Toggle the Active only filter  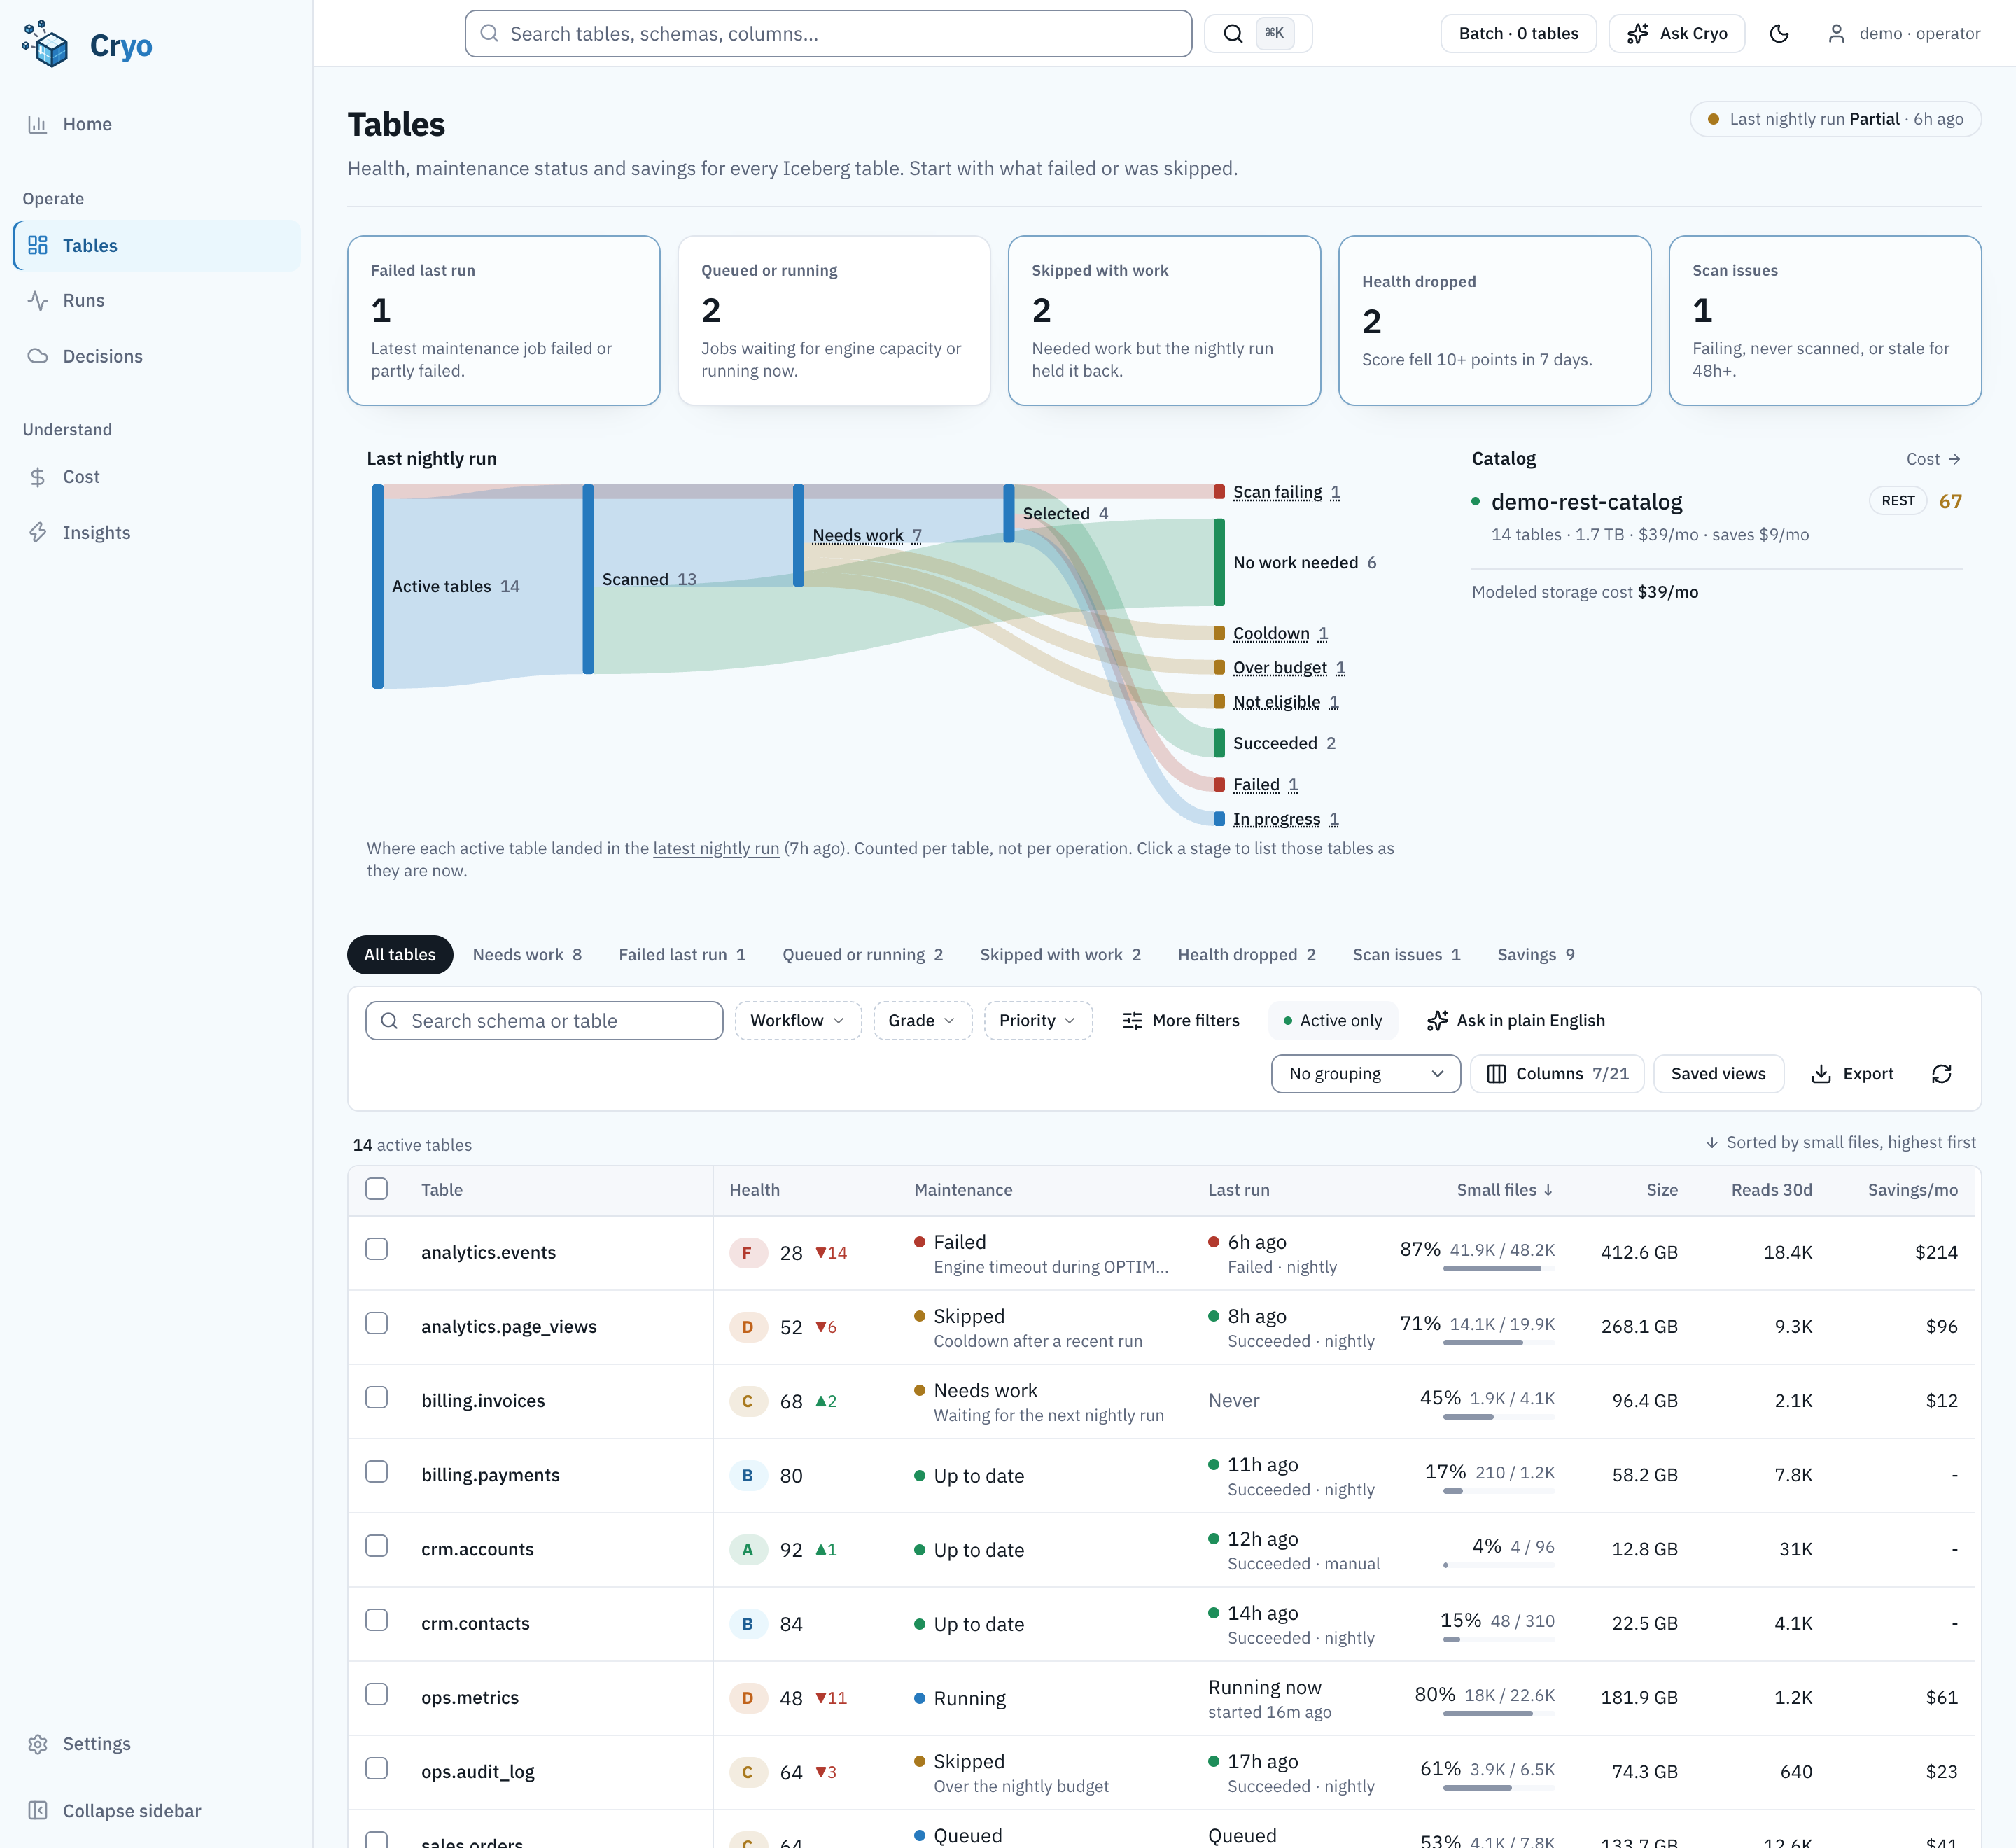click(x=1333, y=1021)
